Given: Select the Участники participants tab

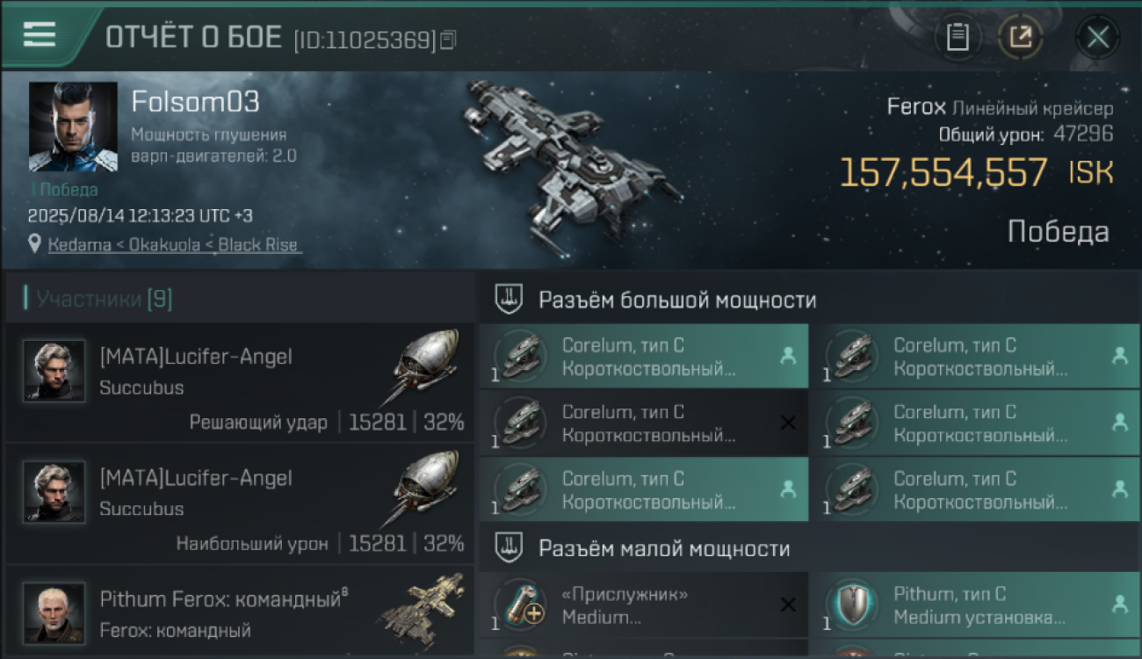Looking at the screenshot, I should click(104, 299).
